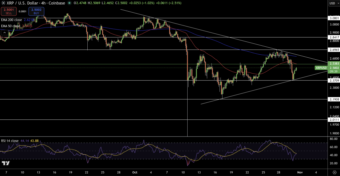340x176 pixels.
Task: Click the 0.0001 spread value
Action: coord(23,12)
